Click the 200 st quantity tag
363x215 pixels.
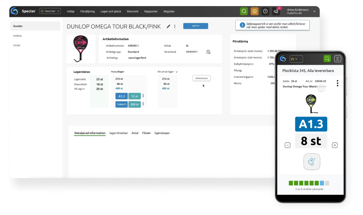(135, 104)
